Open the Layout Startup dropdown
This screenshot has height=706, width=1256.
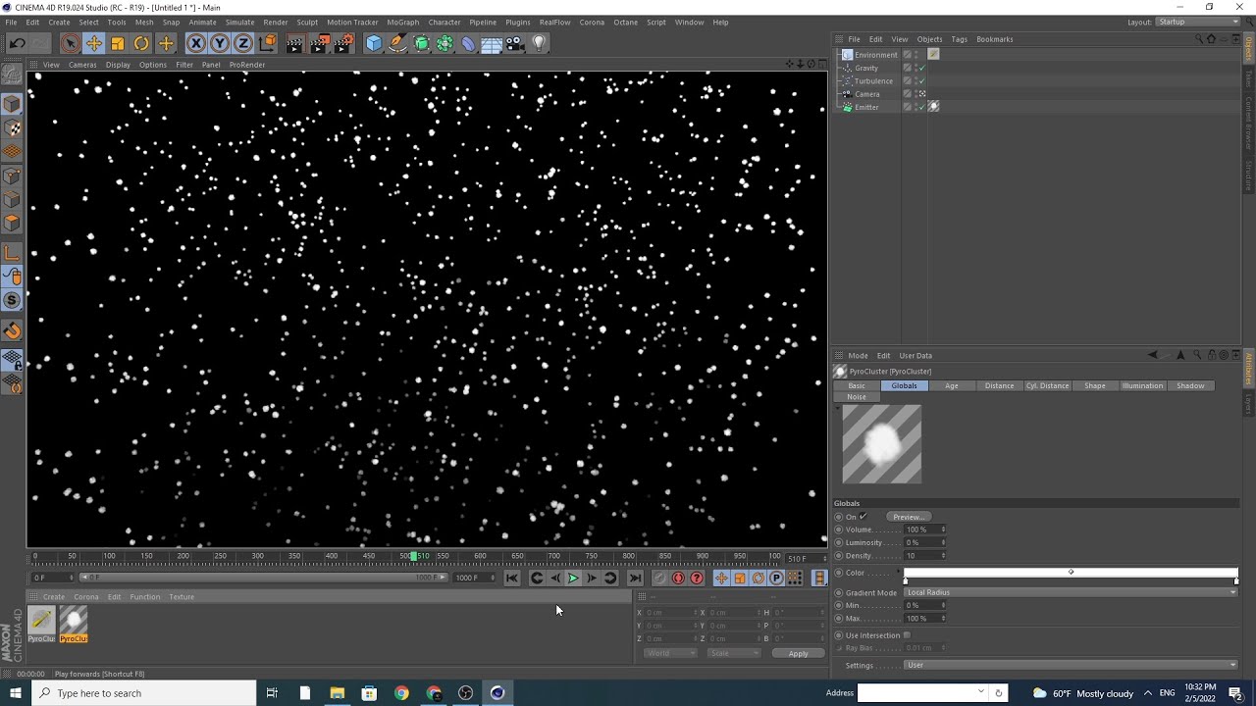click(1197, 22)
